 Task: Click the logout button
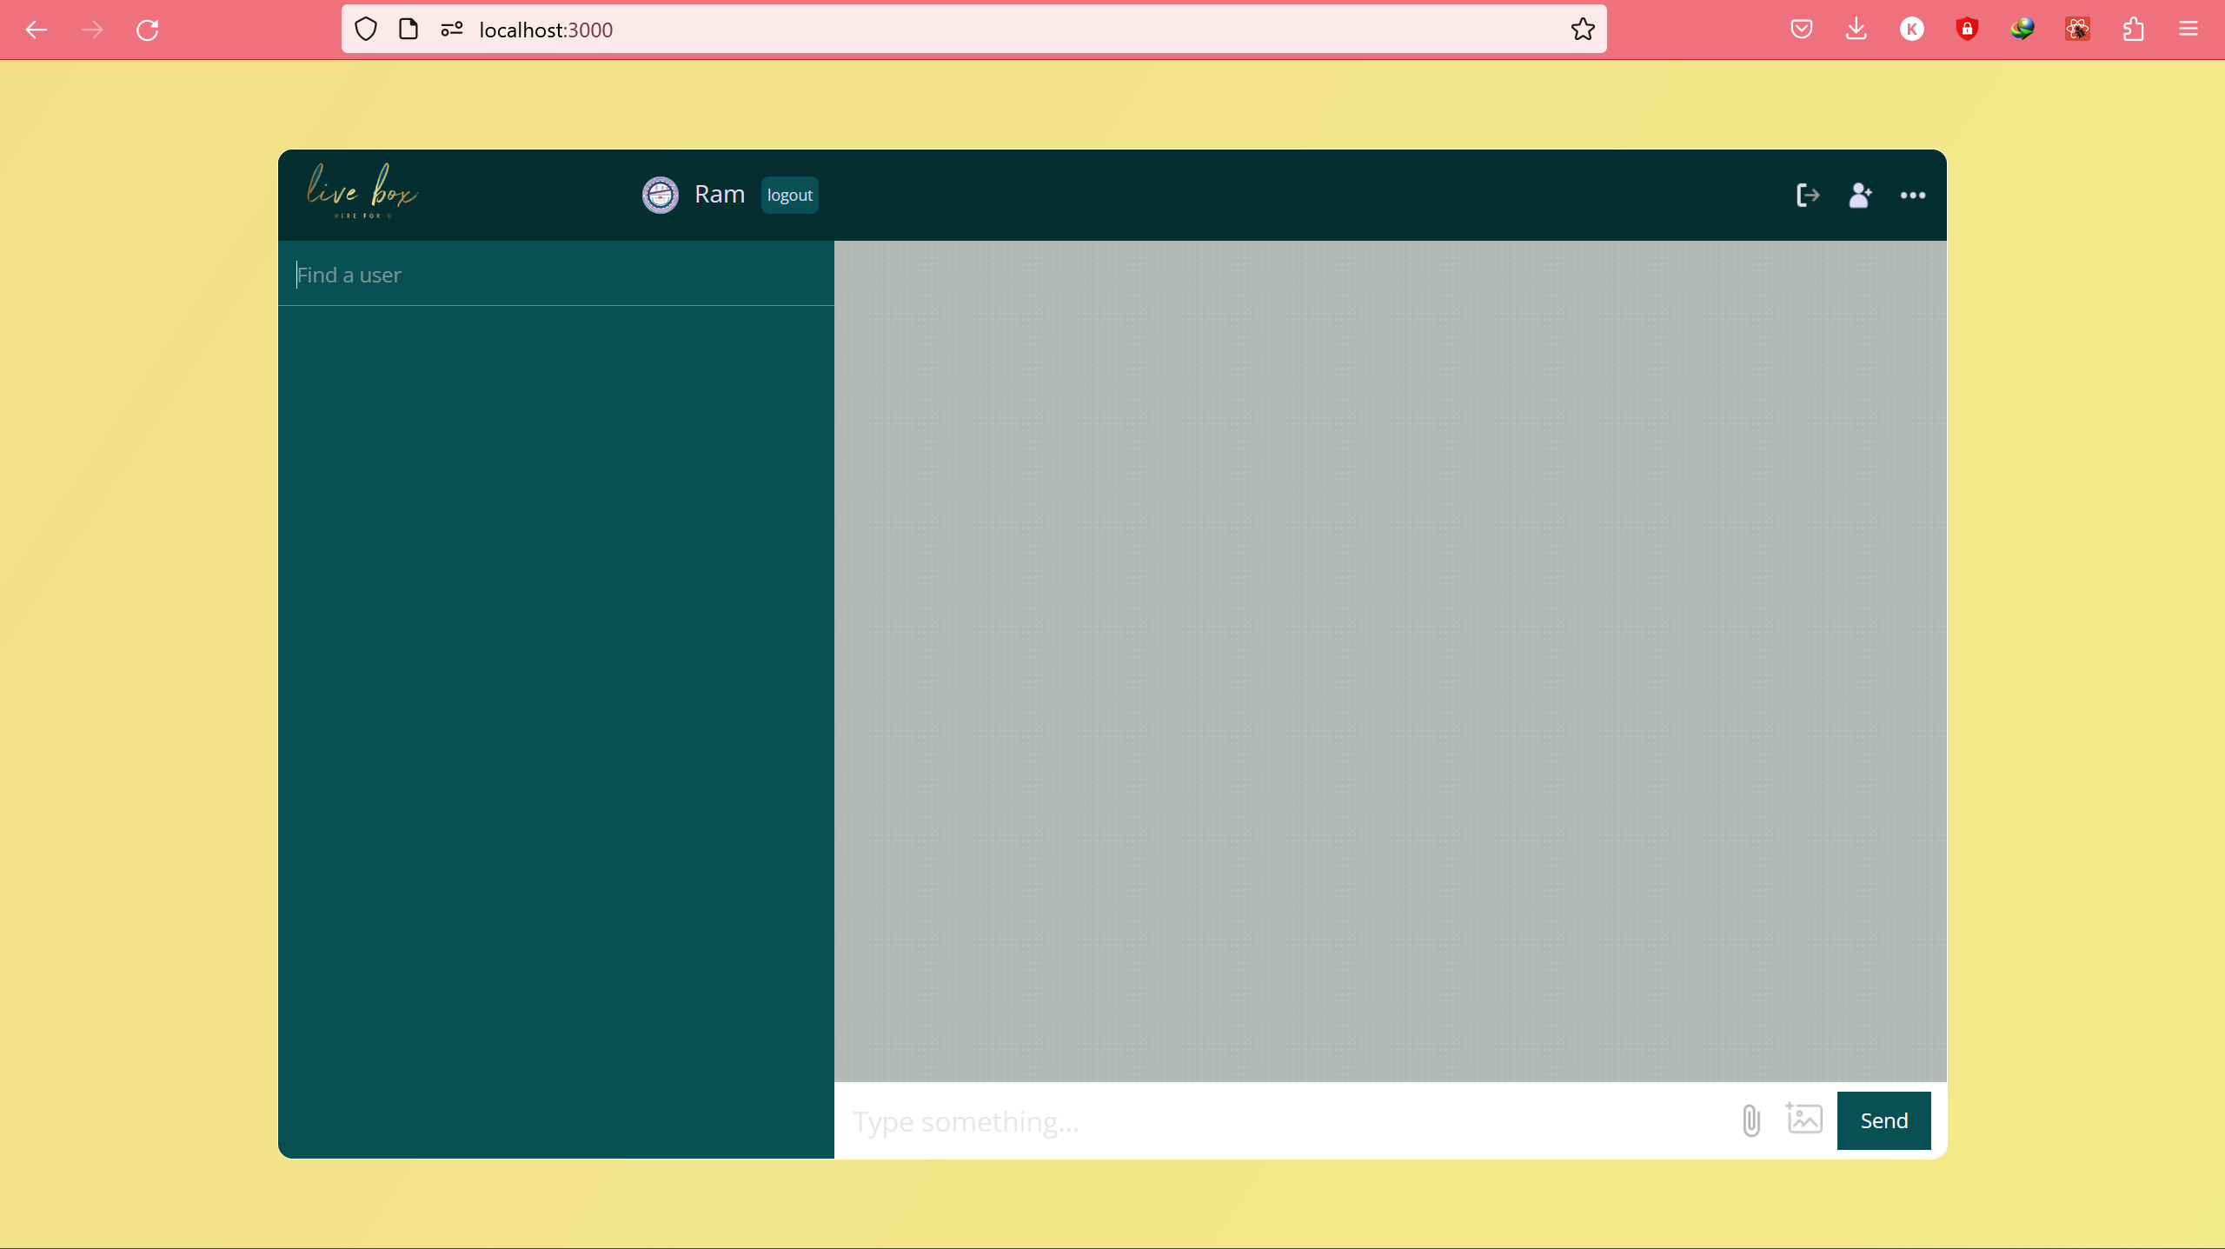coord(789,195)
